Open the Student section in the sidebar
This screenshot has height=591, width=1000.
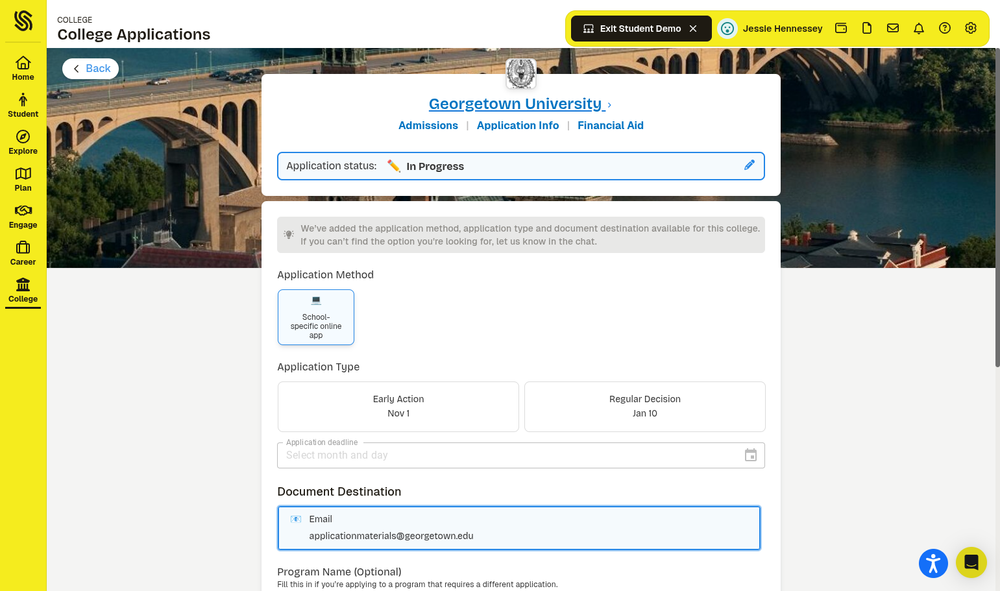(x=23, y=105)
